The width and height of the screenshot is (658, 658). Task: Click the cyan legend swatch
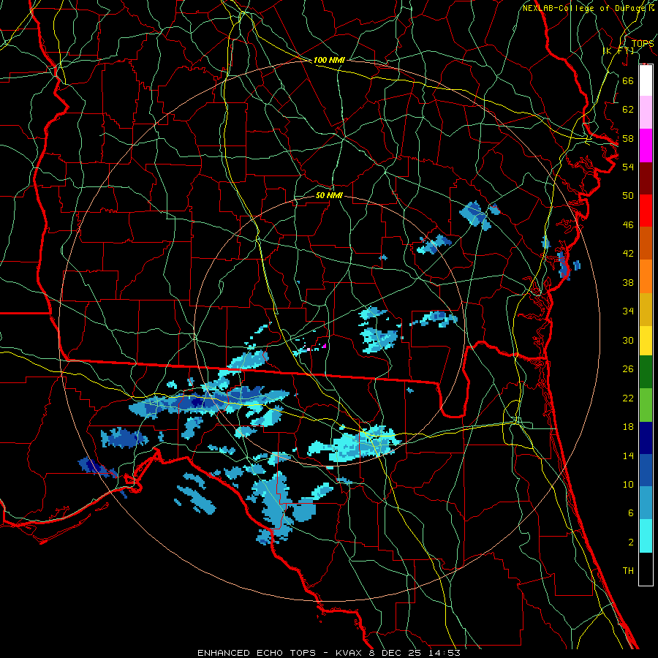point(646,536)
